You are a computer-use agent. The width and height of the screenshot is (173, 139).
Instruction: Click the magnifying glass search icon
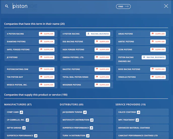pyautogui.click(x=7, y=6)
